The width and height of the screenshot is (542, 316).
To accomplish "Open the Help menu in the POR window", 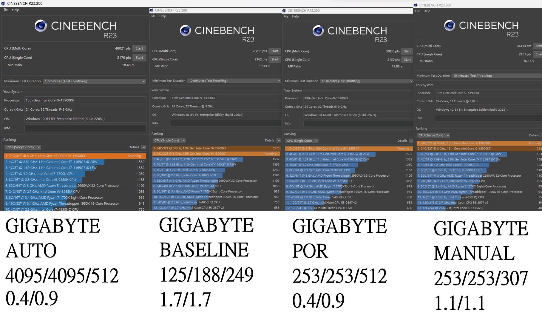I will point(295,16).
